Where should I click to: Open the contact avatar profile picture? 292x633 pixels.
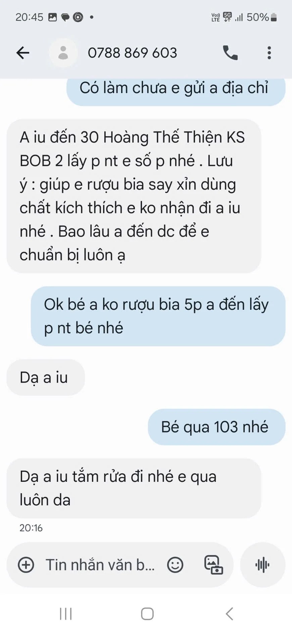[x=63, y=53]
